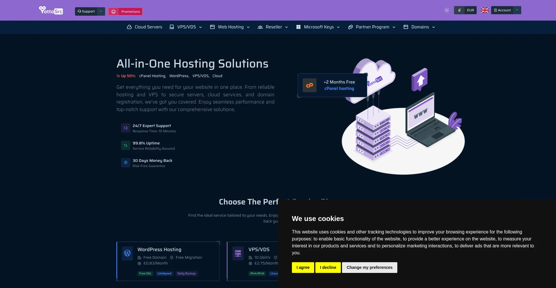Viewport: 556px width, 288px height.
Task: Click the VPS/VDS navbar server icon
Action: [172, 27]
